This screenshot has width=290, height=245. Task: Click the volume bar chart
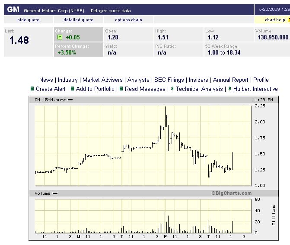pos(143,216)
